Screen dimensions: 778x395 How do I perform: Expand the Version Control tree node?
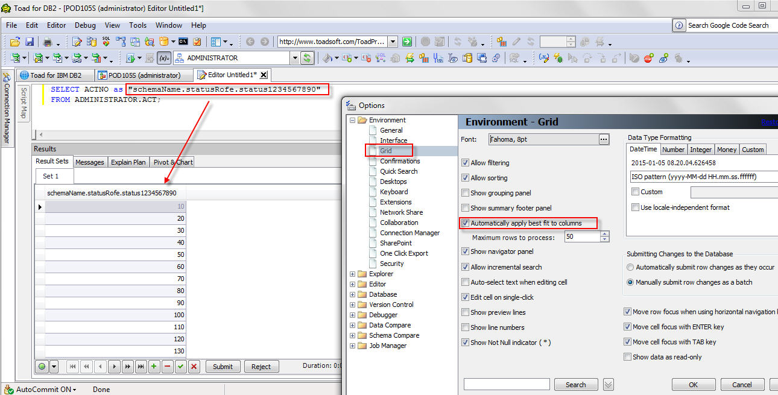[x=352, y=305]
